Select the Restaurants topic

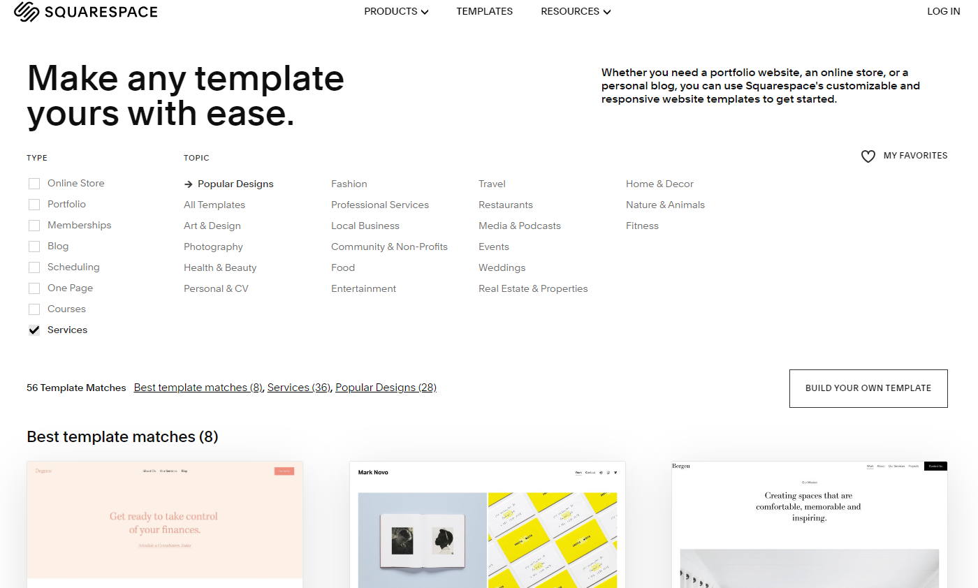(x=506, y=205)
